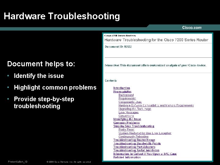220x165 pixels.
Task: Open the Prerequisites link
Action: [x=122, y=91]
